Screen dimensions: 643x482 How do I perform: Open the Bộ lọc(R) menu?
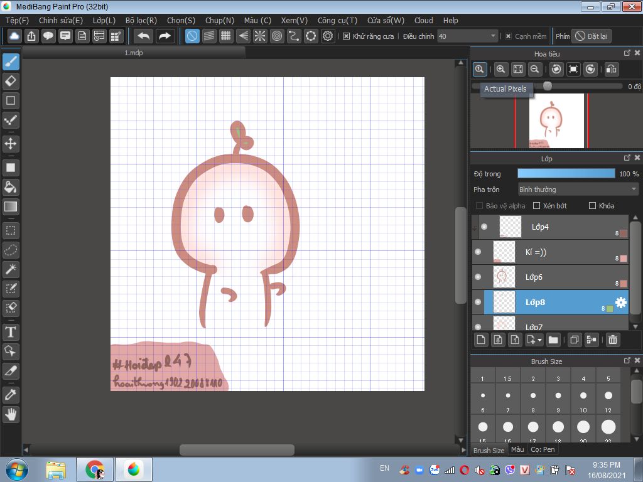click(x=141, y=20)
